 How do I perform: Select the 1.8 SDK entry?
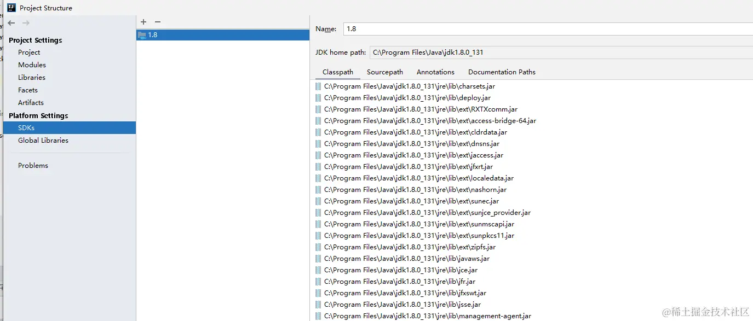click(223, 35)
